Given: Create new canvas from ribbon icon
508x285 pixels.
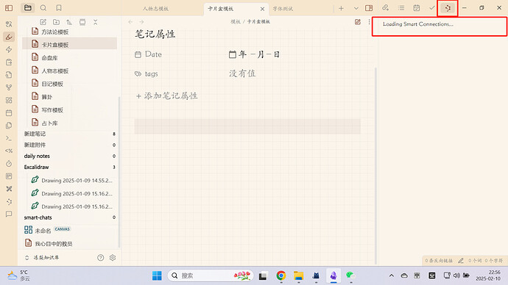Looking at the screenshot, I should coord(9,100).
